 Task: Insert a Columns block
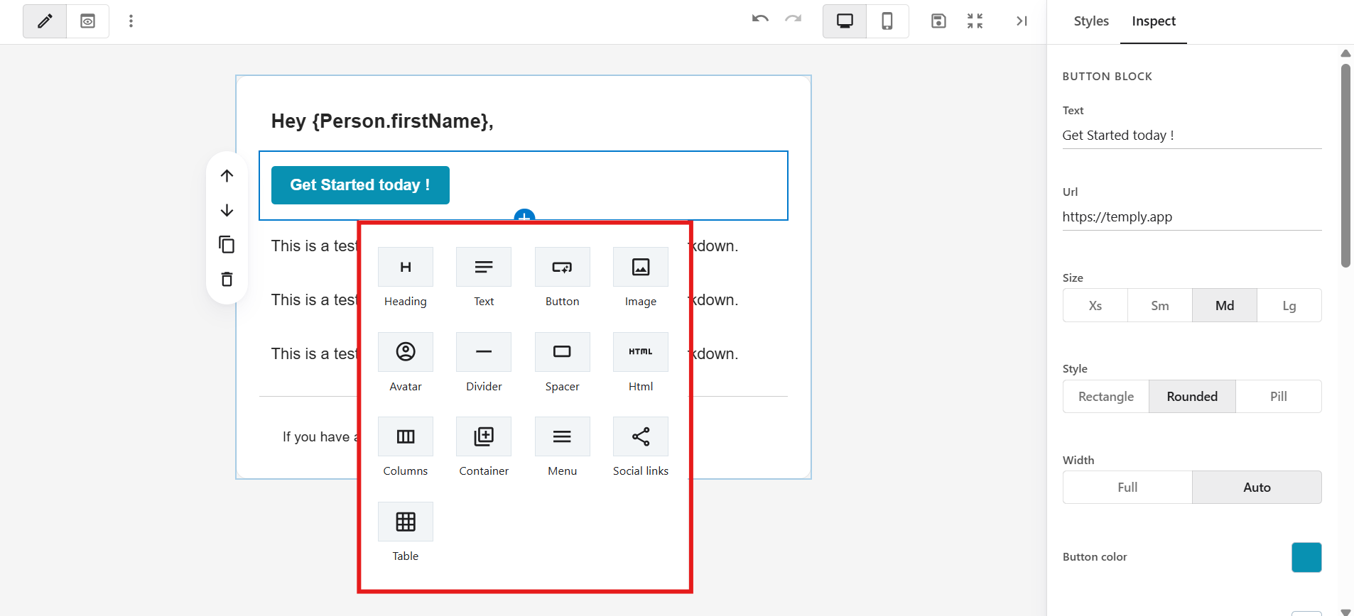click(406, 447)
